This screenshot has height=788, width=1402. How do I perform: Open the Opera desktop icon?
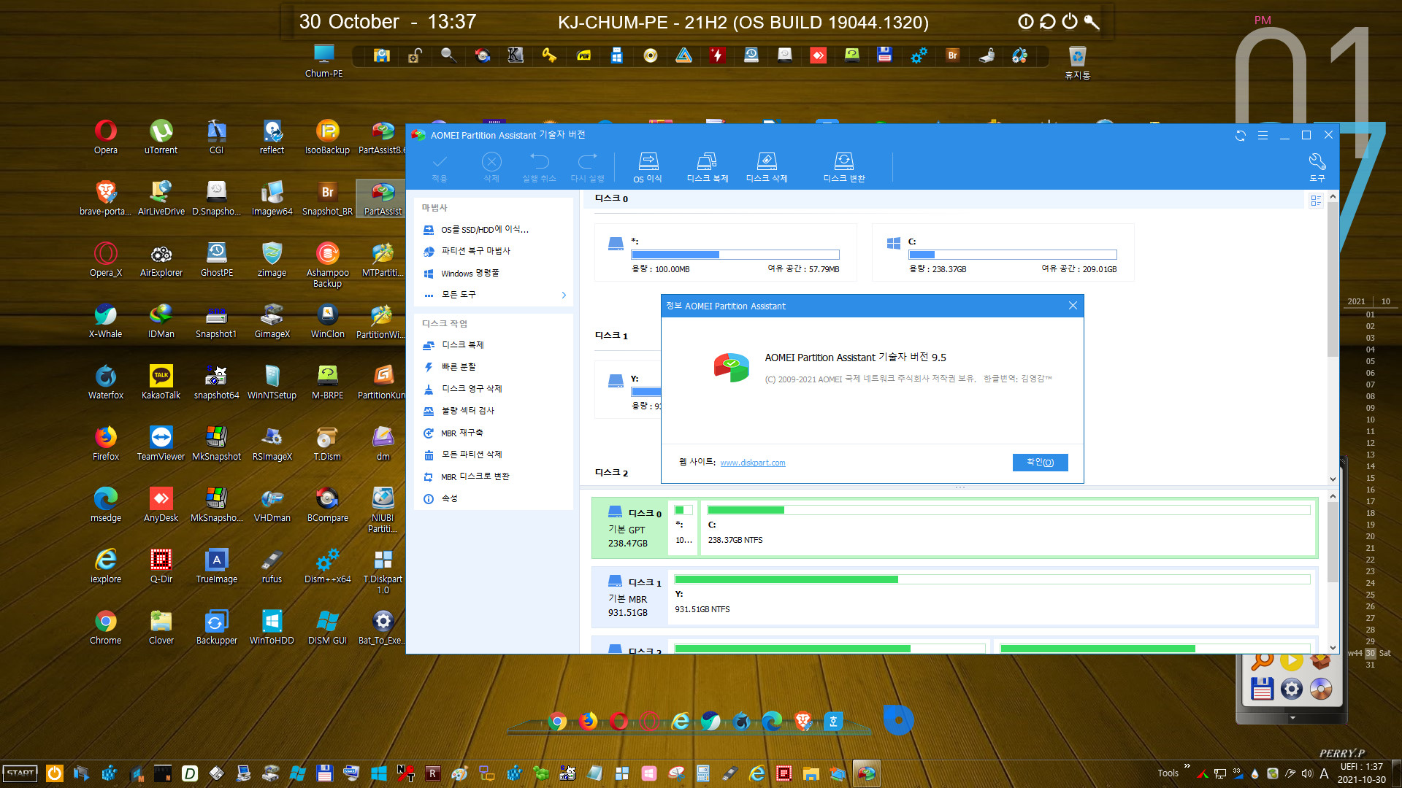105,137
